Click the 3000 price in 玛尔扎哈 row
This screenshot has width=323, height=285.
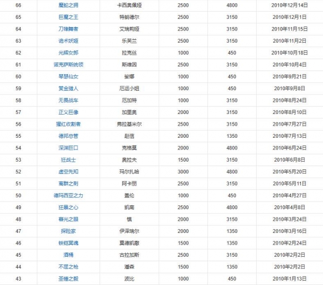coord(183,172)
